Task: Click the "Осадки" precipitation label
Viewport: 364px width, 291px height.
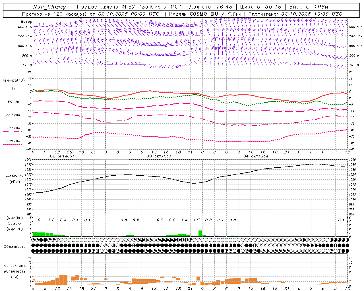Action: click(14, 223)
